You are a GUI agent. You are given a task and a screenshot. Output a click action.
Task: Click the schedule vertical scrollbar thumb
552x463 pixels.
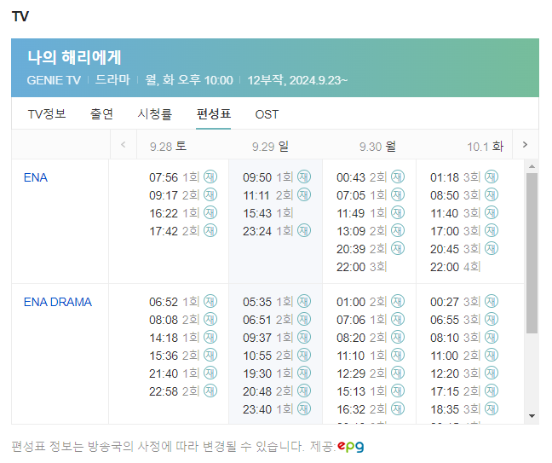pos(532,253)
